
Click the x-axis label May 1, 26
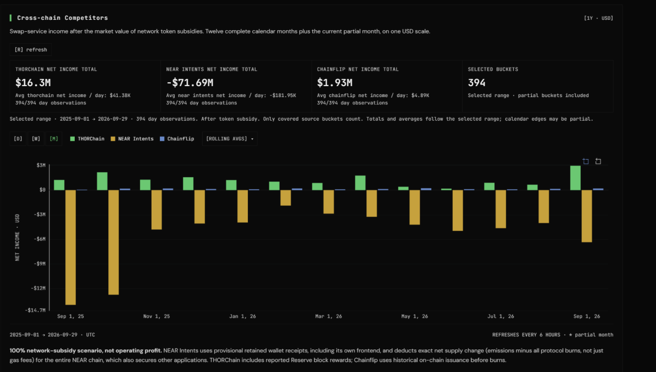click(x=415, y=317)
